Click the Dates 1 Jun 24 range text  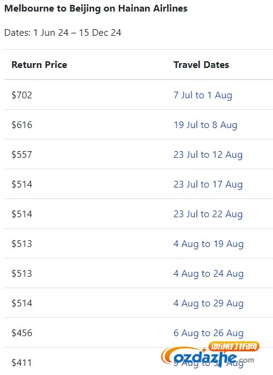(x=62, y=33)
